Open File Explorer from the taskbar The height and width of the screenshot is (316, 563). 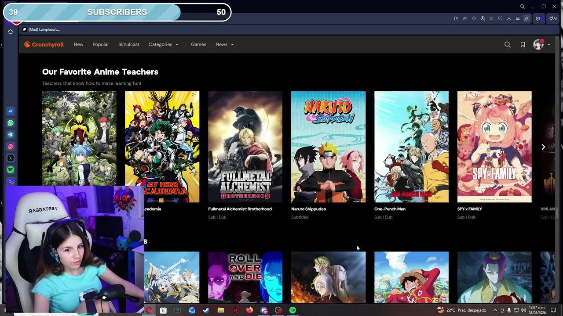click(x=221, y=310)
